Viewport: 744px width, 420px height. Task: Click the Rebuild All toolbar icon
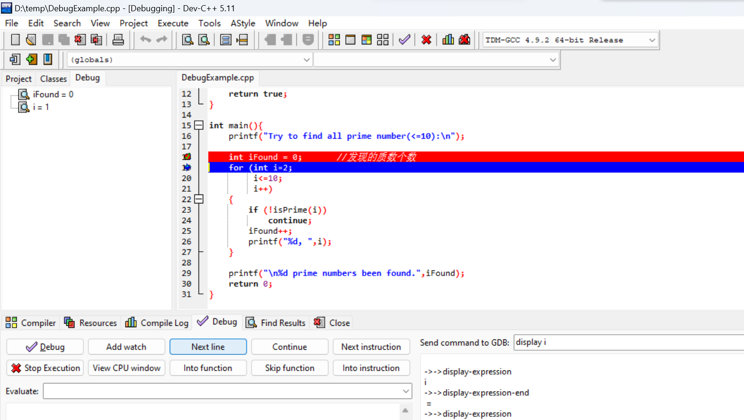coord(383,40)
